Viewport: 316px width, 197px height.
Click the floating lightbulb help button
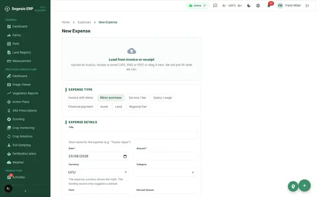pyautogui.click(x=293, y=186)
